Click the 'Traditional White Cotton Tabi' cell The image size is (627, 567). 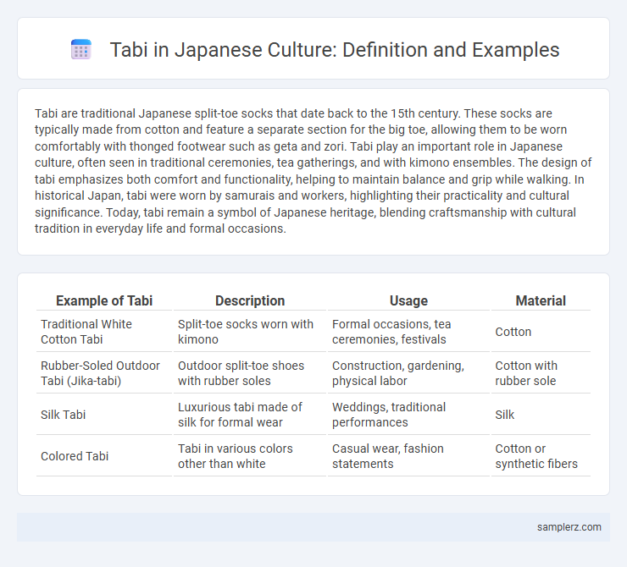coord(104,332)
